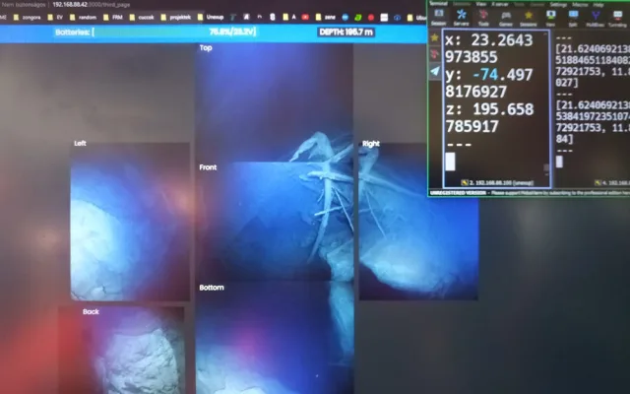
Task: Open the EV bookmark folder
Action: tap(55, 18)
